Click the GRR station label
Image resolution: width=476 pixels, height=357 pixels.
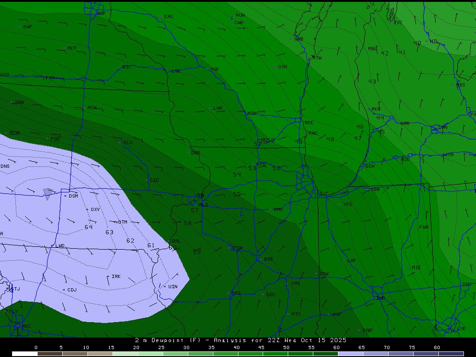(x=405, y=124)
